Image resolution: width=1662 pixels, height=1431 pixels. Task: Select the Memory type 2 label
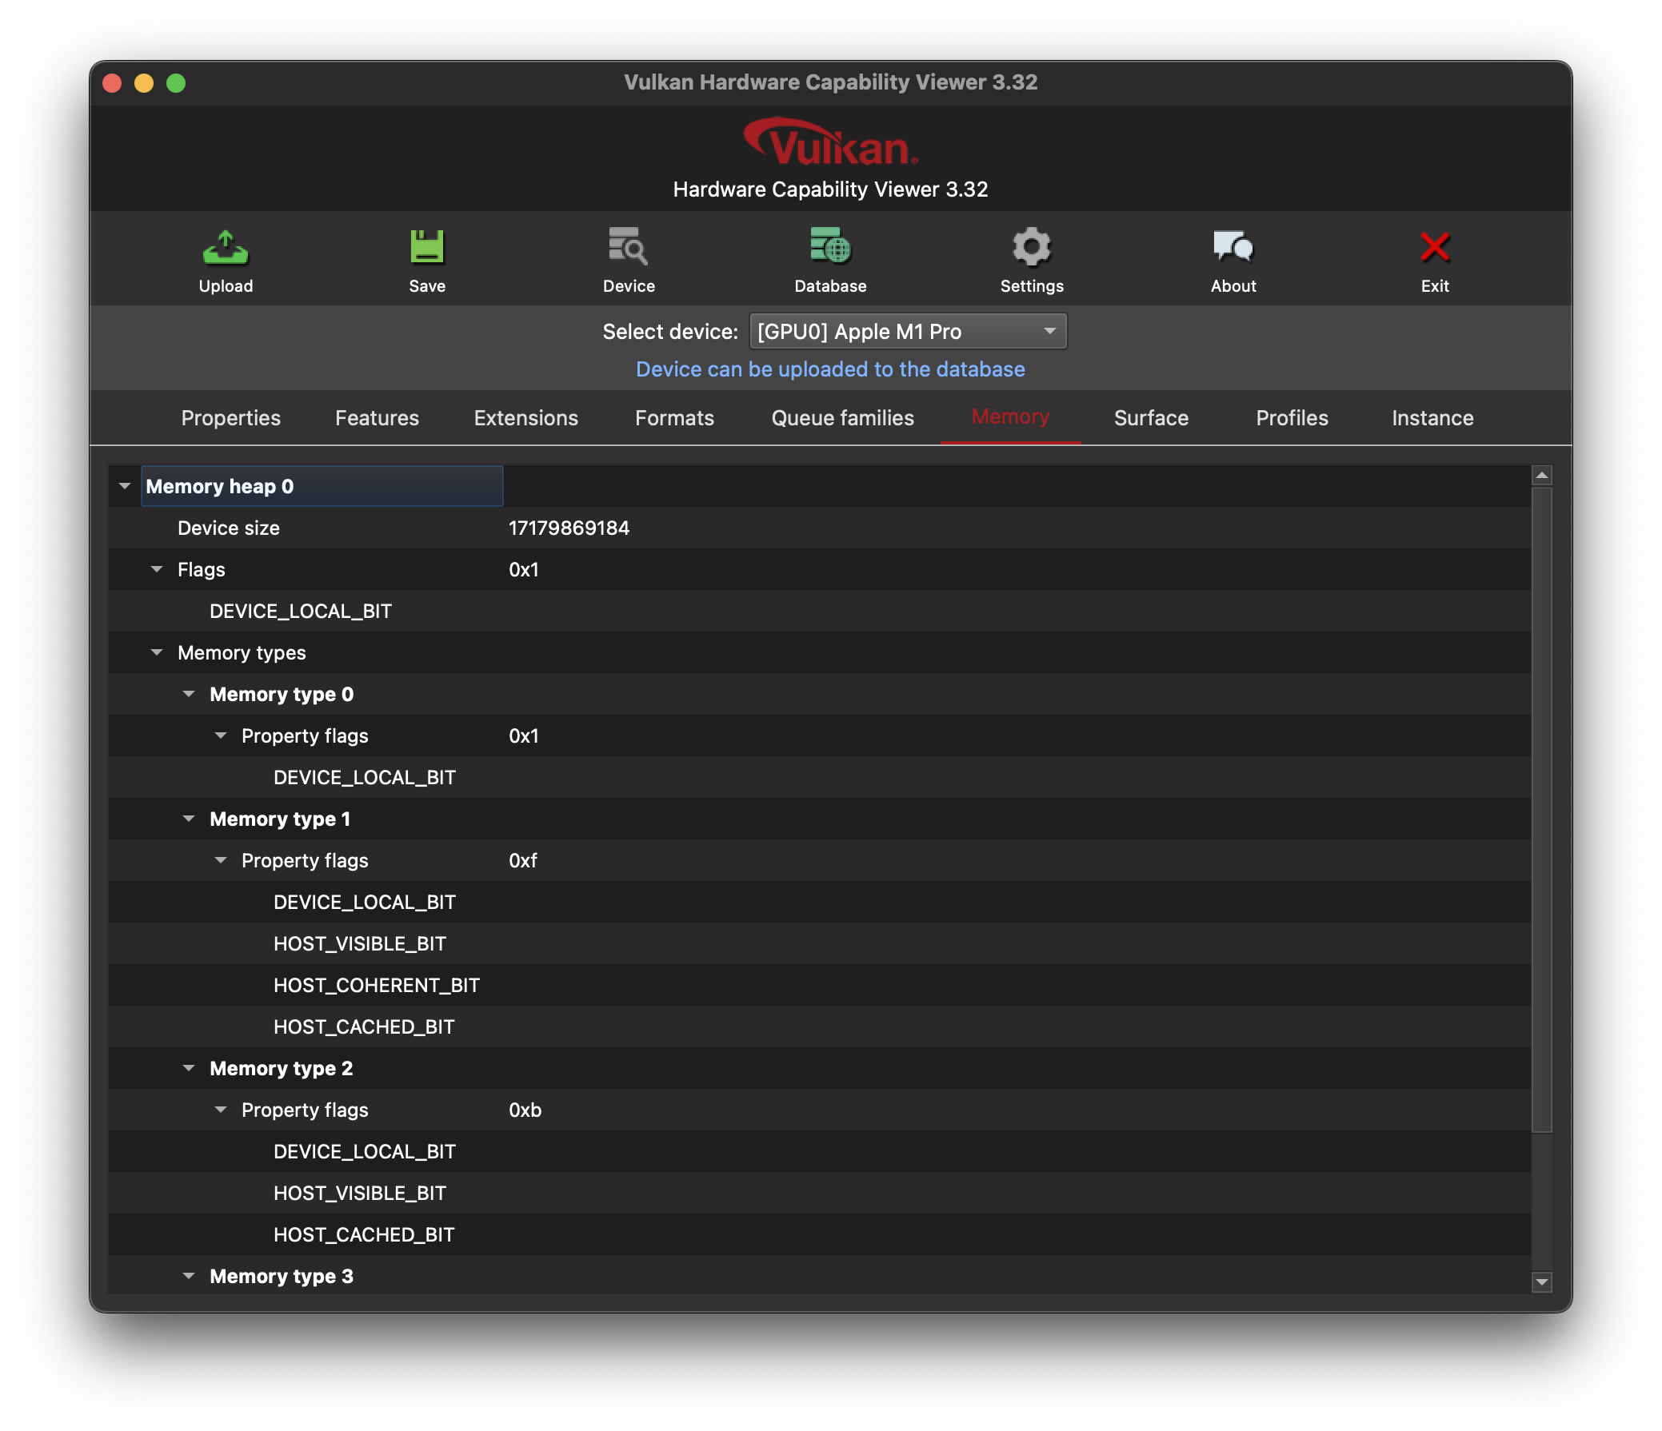[282, 1068]
